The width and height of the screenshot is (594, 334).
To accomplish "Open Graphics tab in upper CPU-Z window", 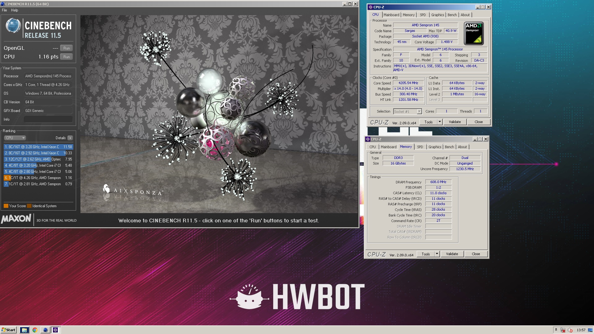I will pyautogui.click(x=437, y=15).
